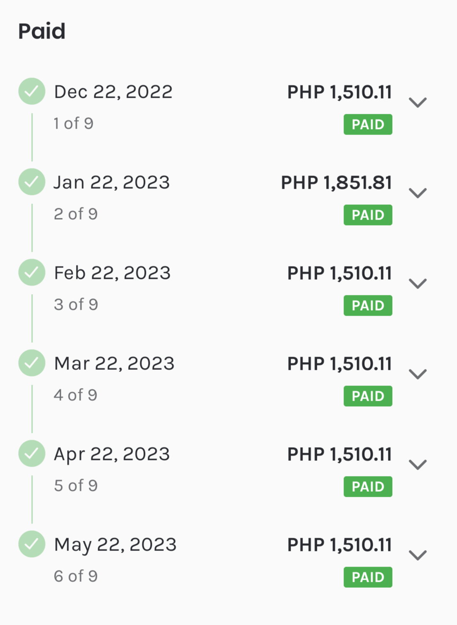Viewport: 457px width, 625px height.
Task: Select the PHP 1,851.81 amount
Action: (x=336, y=183)
